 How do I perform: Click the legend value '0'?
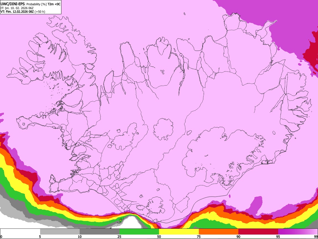pos(1,237)
